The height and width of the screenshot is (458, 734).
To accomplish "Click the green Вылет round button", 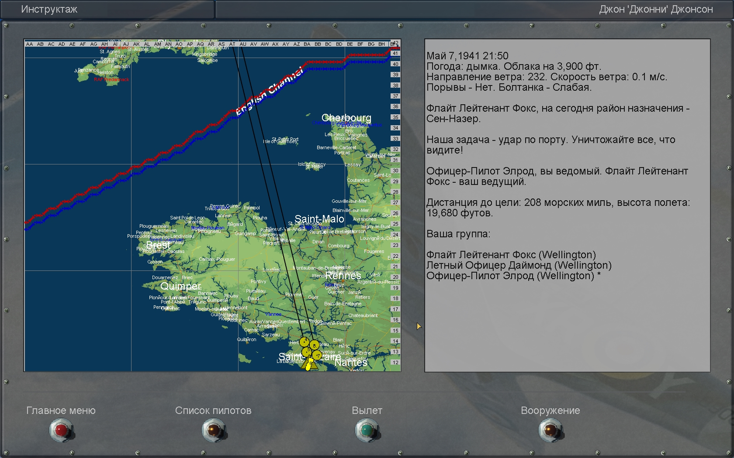I will pos(367,430).
